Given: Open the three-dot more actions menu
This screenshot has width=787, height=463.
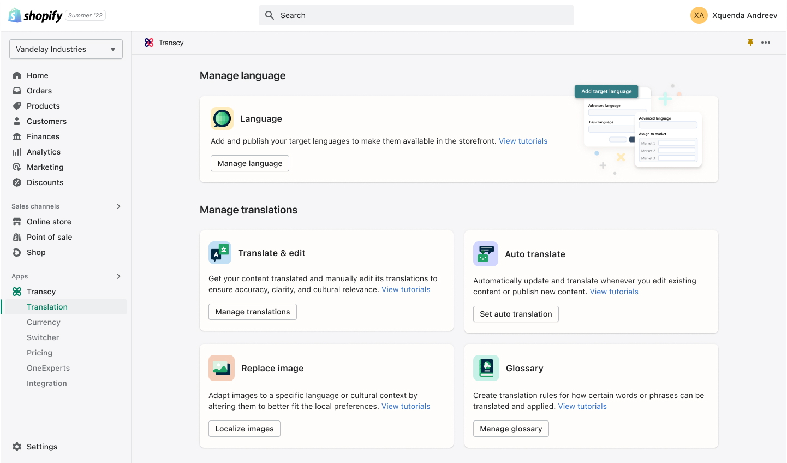Looking at the screenshot, I should (766, 43).
